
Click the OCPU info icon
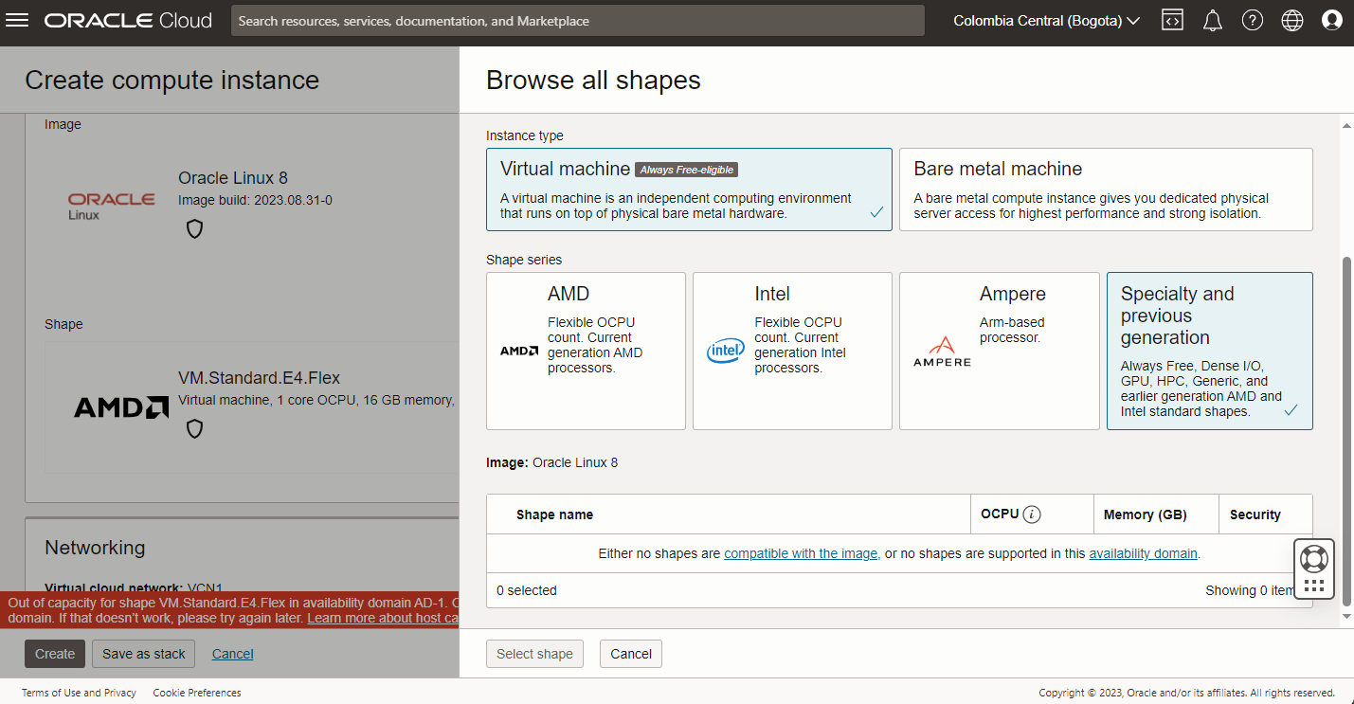pos(1033,514)
